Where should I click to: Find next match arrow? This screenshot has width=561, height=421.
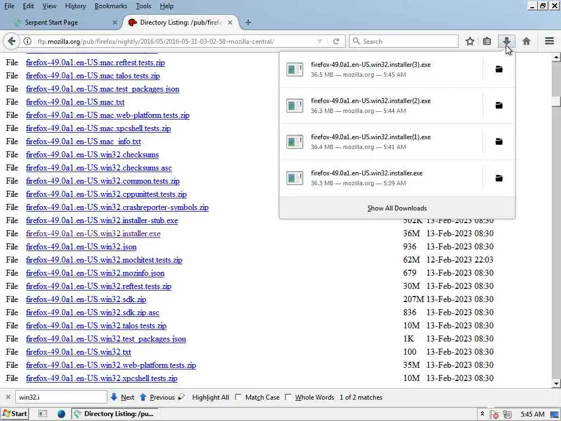click(114, 397)
